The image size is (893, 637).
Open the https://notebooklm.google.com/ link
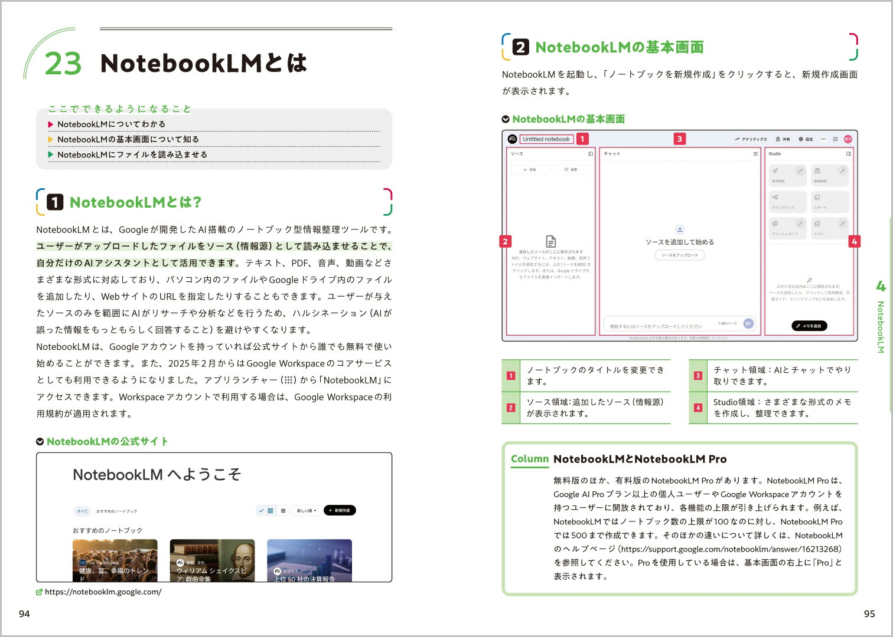tap(103, 592)
